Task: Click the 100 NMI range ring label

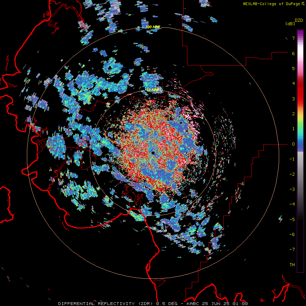Action: pos(153,27)
